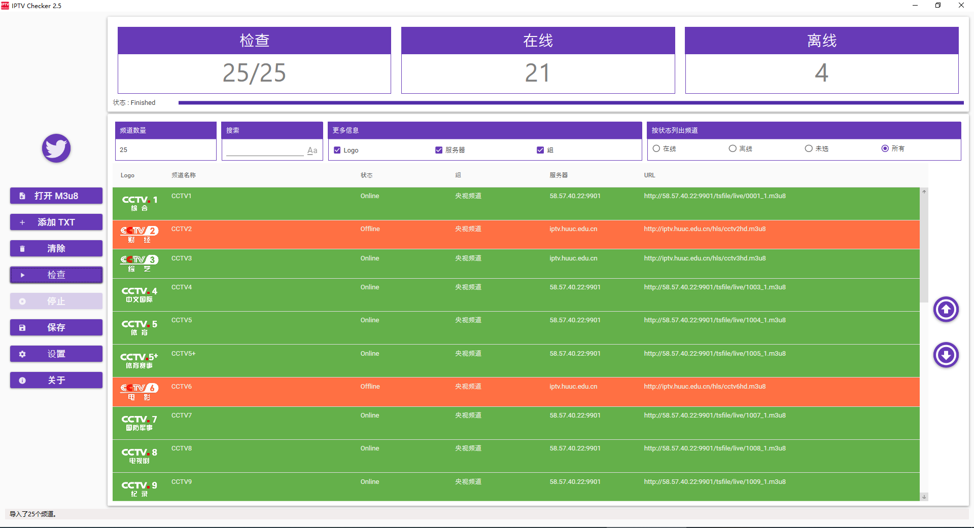Screen dimensions: 974x528
Task: Click the 服务器 column header
Action: pos(559,175)
